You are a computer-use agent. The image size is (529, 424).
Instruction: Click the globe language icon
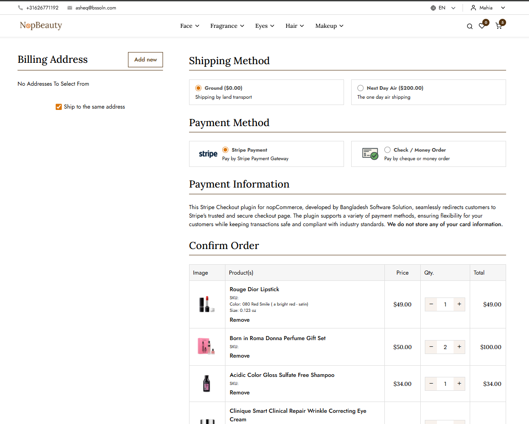433,8
